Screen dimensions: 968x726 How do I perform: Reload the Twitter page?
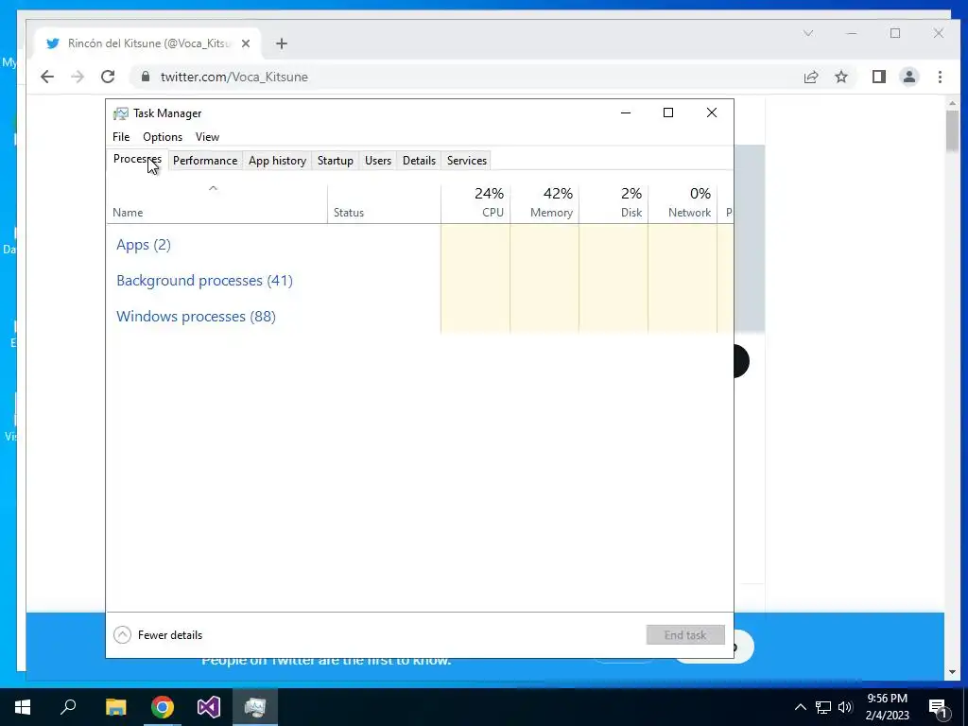(108, 77)
